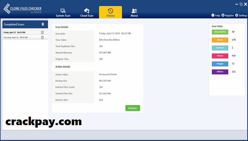Viewport: 248px width, 141px height.
Task: Click the Restore date label
Action: (x=62, y=100)
